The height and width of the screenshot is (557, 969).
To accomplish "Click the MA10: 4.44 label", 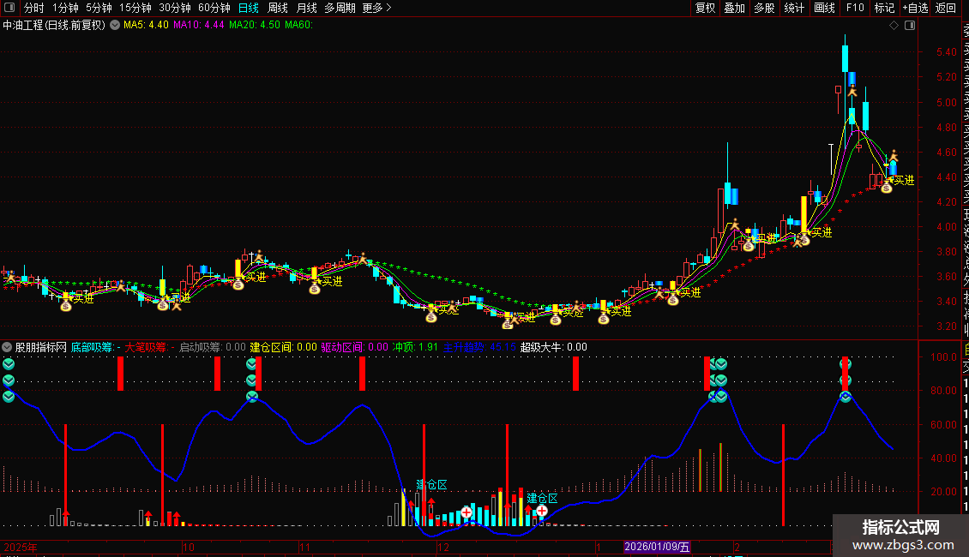I will pyautogui.click(x=198, y=26).
